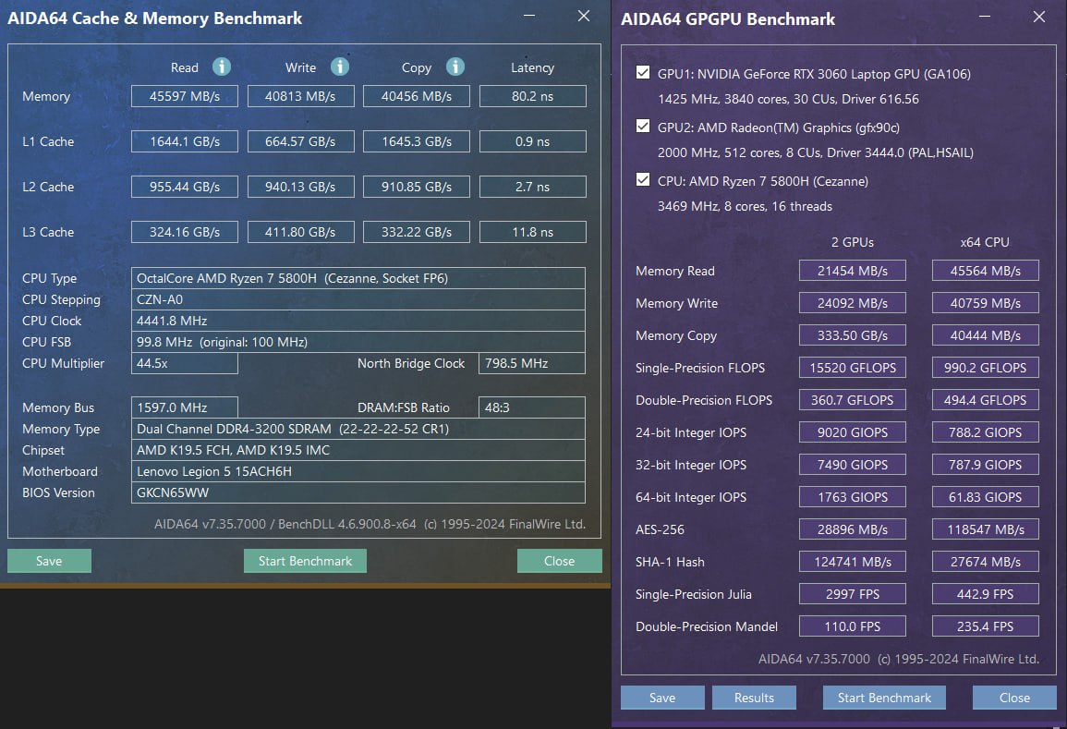The width and height of the screenshot is (1067, 729).
Task: Start Benchmark in GPGPU window
Action: (884, 698)
